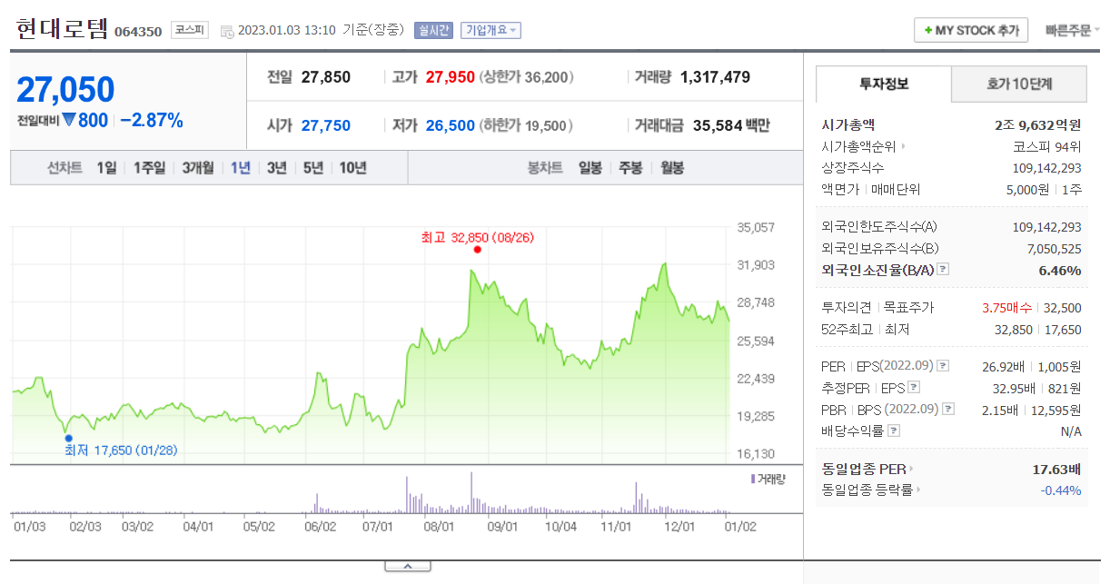The image size is (1110, 584).
Task: Click the 코스피 94위 ranking value
Action: (x=1047, y=146)
